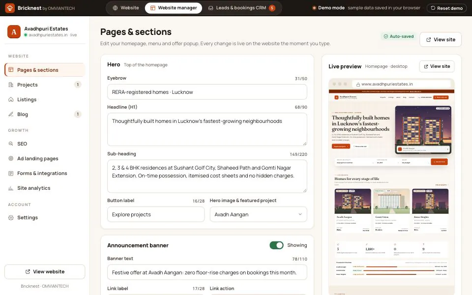The image size is (472, 295).
Task: Click the preview browser URL bar
Action: click(403, 84)
